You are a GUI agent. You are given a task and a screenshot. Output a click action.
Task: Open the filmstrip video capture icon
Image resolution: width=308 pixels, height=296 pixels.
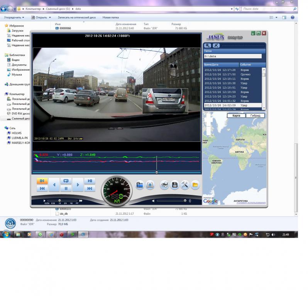click(x=140, y=185)
